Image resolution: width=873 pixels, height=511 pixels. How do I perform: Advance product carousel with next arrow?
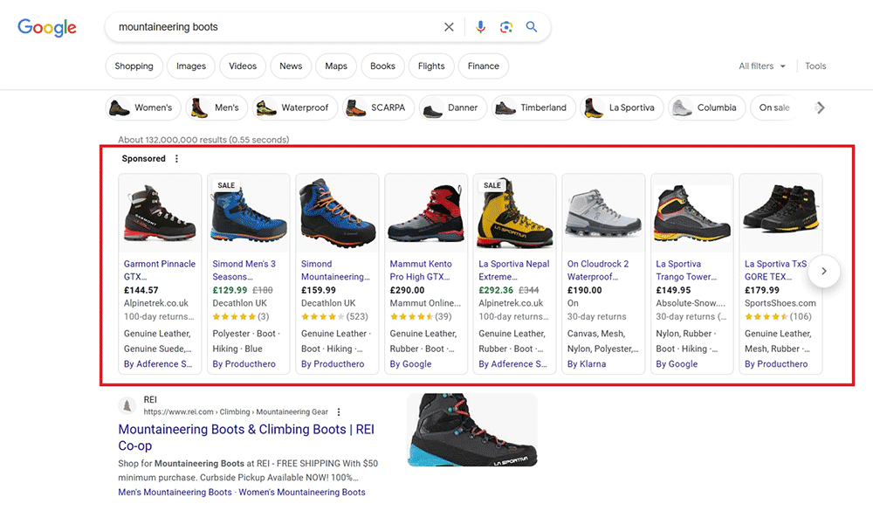[823, 272]
